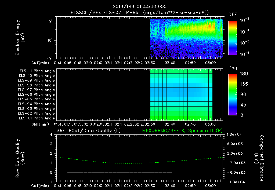The width and height of the screenshot is (275, 190).
Task: Click the '180' value on Deg colorbar
Action: (x=244, y=74)
